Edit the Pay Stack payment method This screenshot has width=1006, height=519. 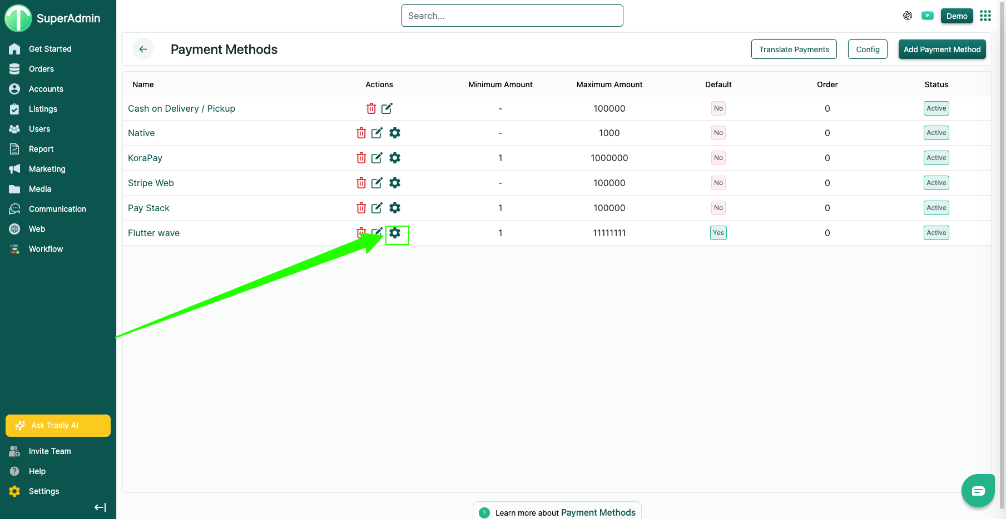(x=377, y=208)
